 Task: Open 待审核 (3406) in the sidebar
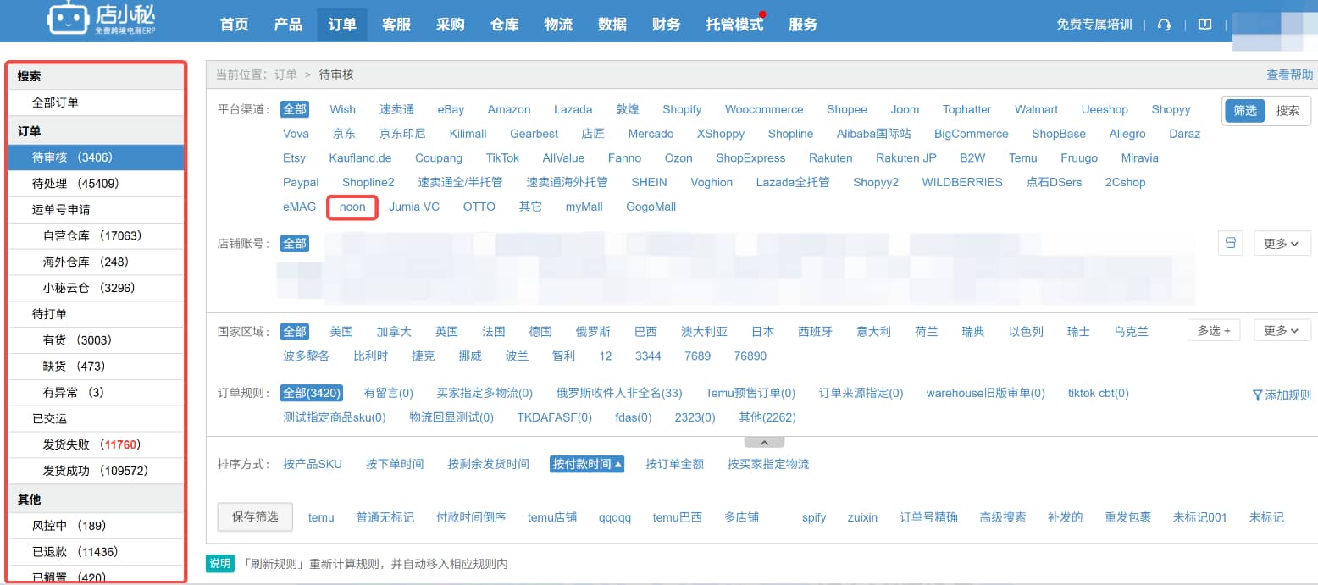pyautogui.click(x=96, y=157)
